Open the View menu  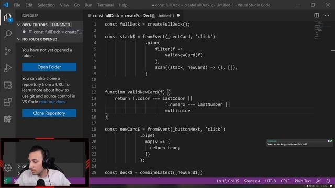64,5
